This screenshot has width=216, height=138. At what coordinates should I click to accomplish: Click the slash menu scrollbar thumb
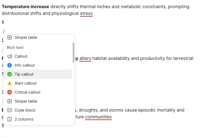(74, 52)
